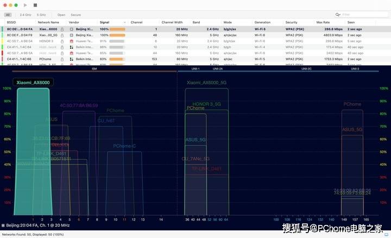Click HONOR 3_5G label in chart

[x=207, y=104]
